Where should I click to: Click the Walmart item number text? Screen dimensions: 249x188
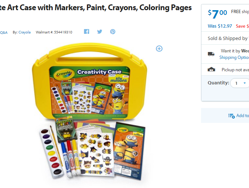pyautogui.click(x=54, y=32)
